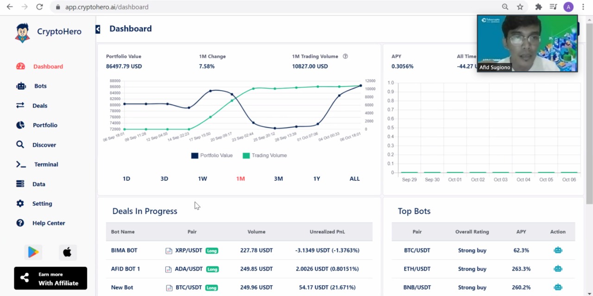Open the Terminal prompt icon

[x=21, y=164]
